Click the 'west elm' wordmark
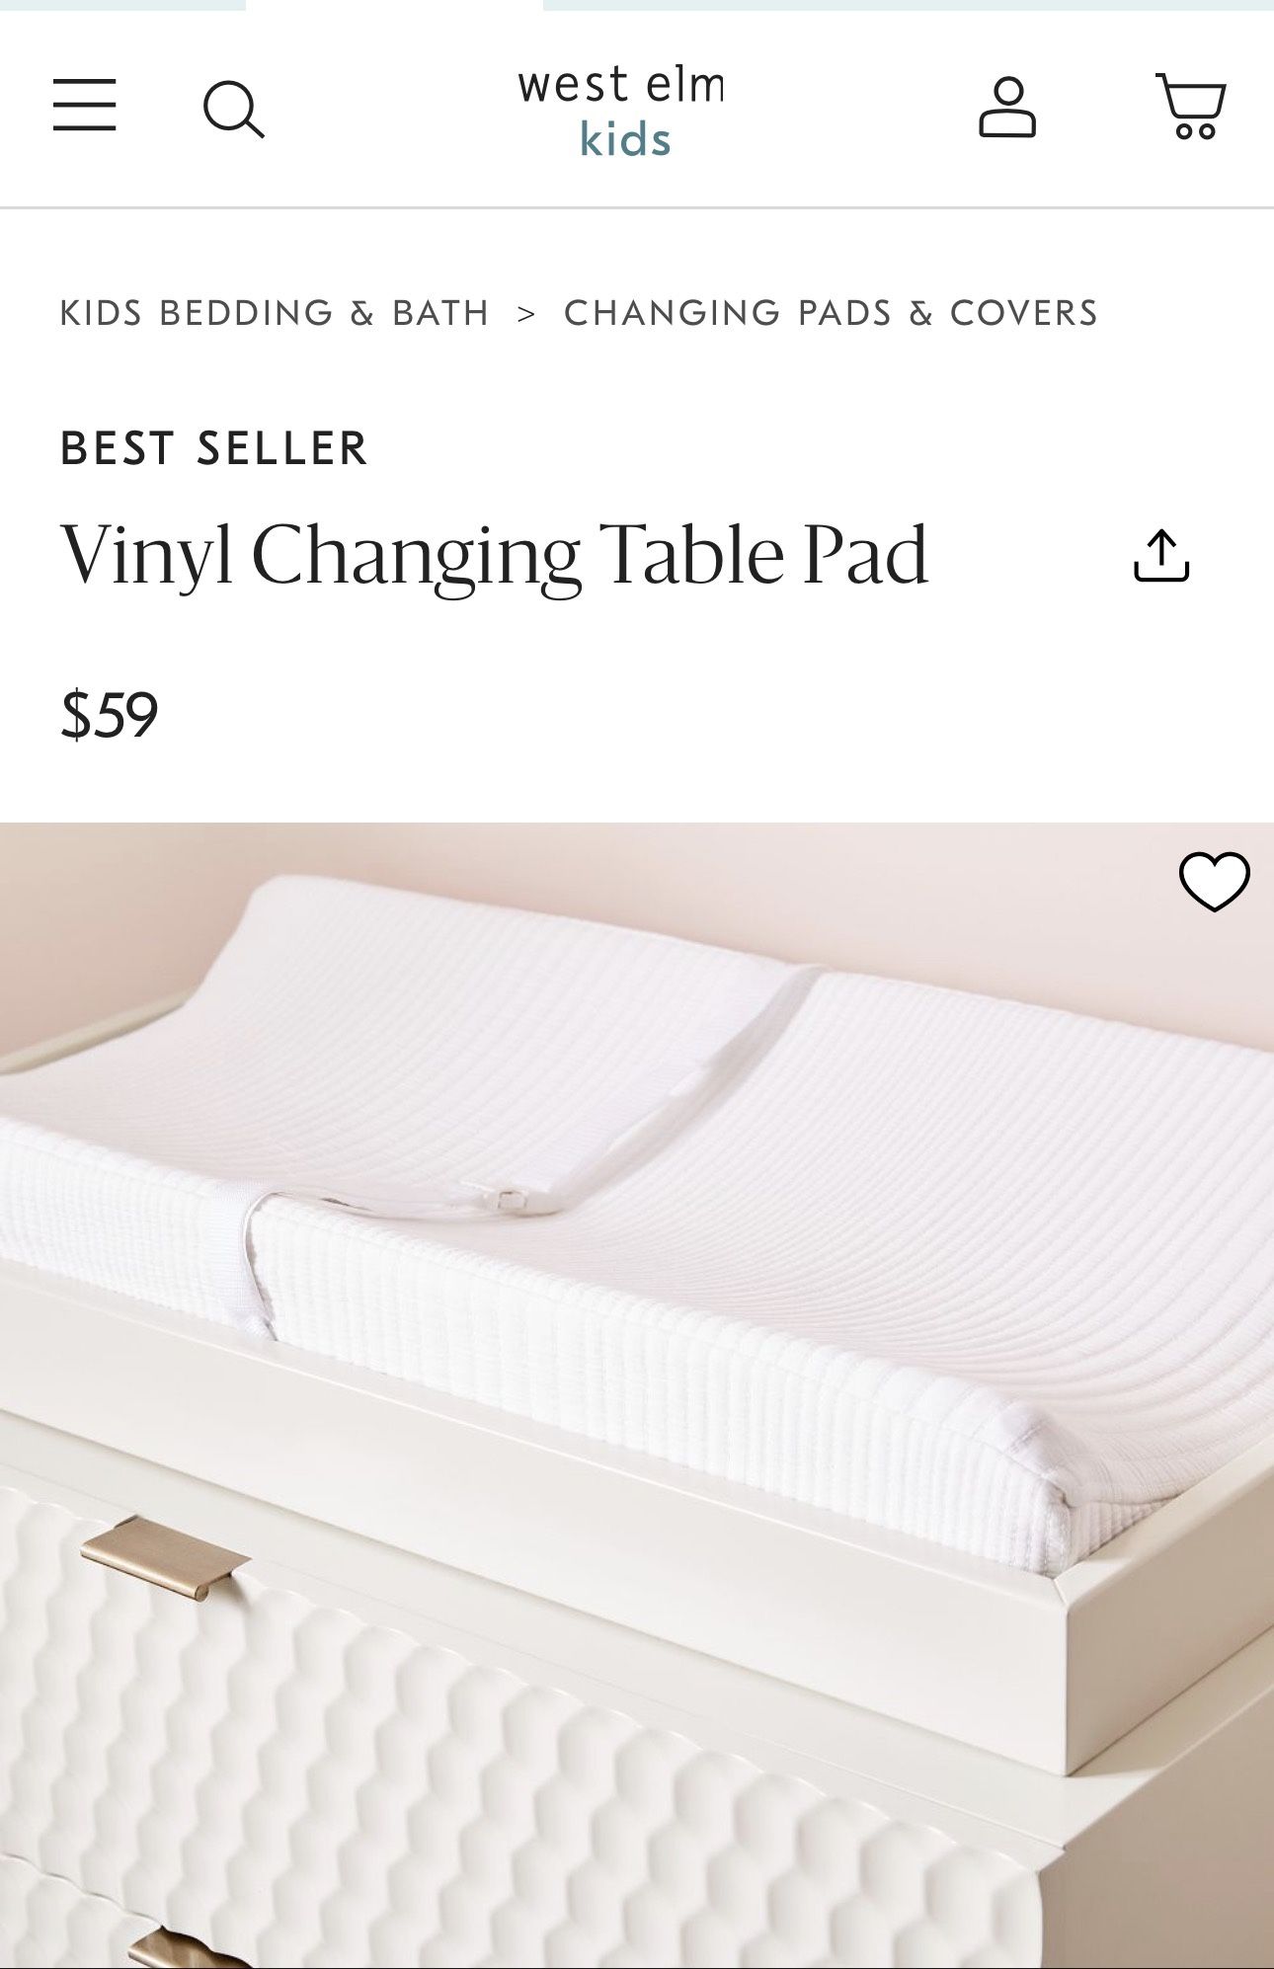The image size is (1274, 1969). (x=621, y=85)
